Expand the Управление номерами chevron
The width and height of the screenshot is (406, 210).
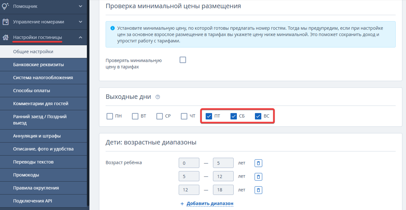pos(81,22)
